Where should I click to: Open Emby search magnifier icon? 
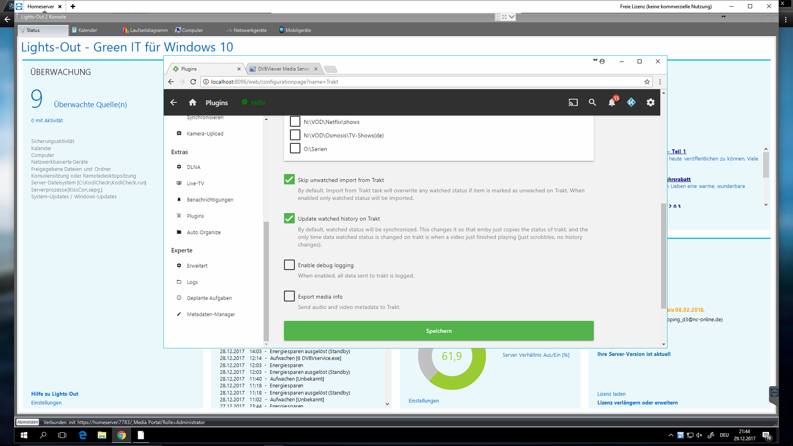click(592, 102)
